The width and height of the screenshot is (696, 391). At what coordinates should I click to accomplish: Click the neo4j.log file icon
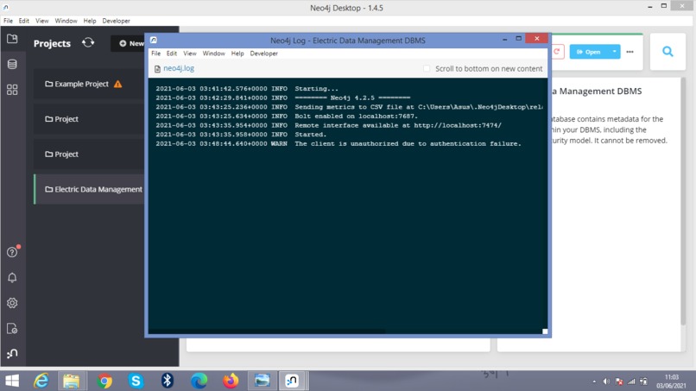coord(157,69)
